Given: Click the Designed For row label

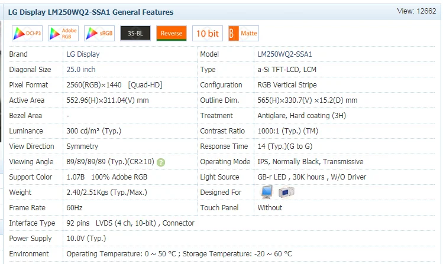Looking at the screenshot, I should click(x=221, y=193).
